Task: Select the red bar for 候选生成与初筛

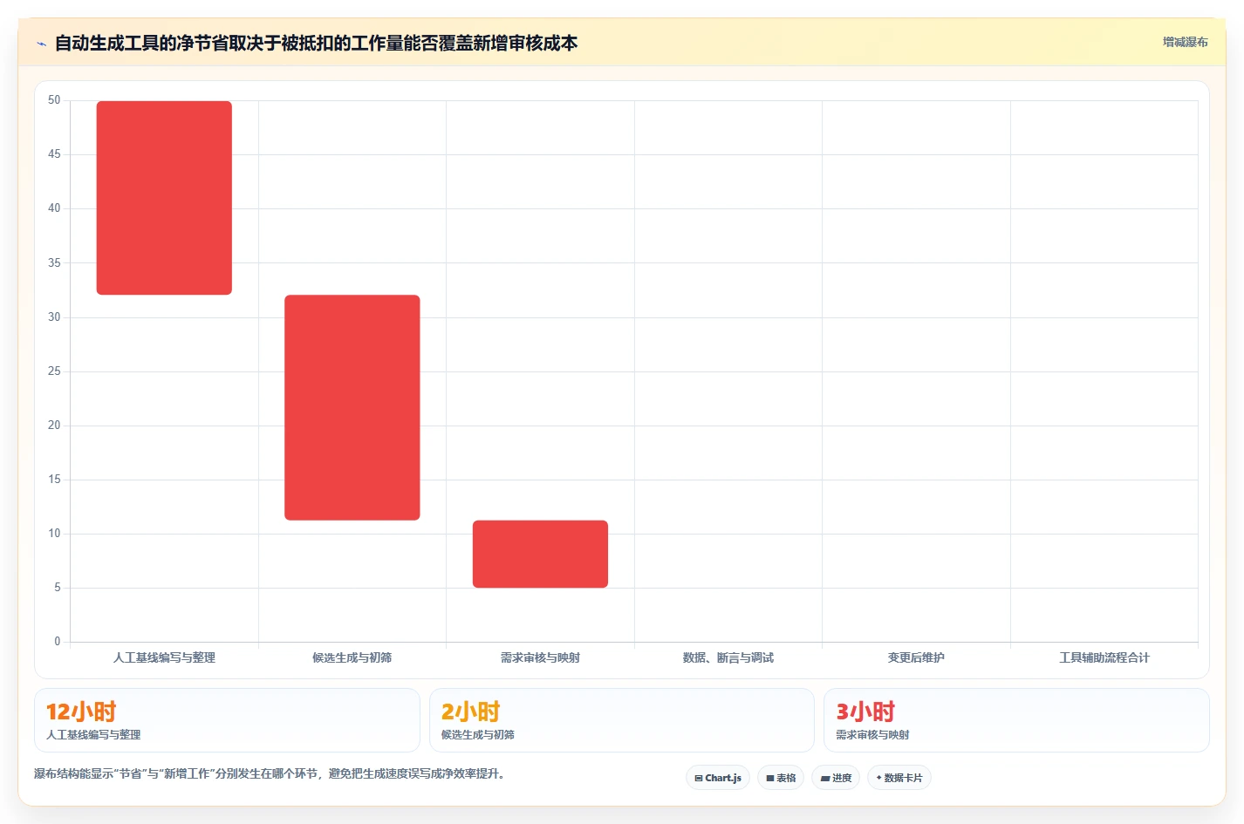Action: (x=352, y=407)
